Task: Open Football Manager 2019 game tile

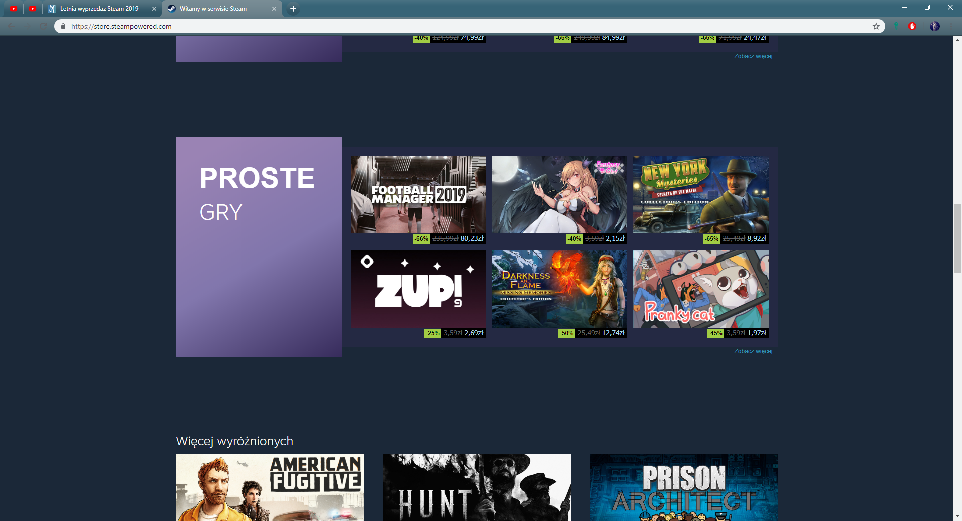Action: tap(418, 194)
